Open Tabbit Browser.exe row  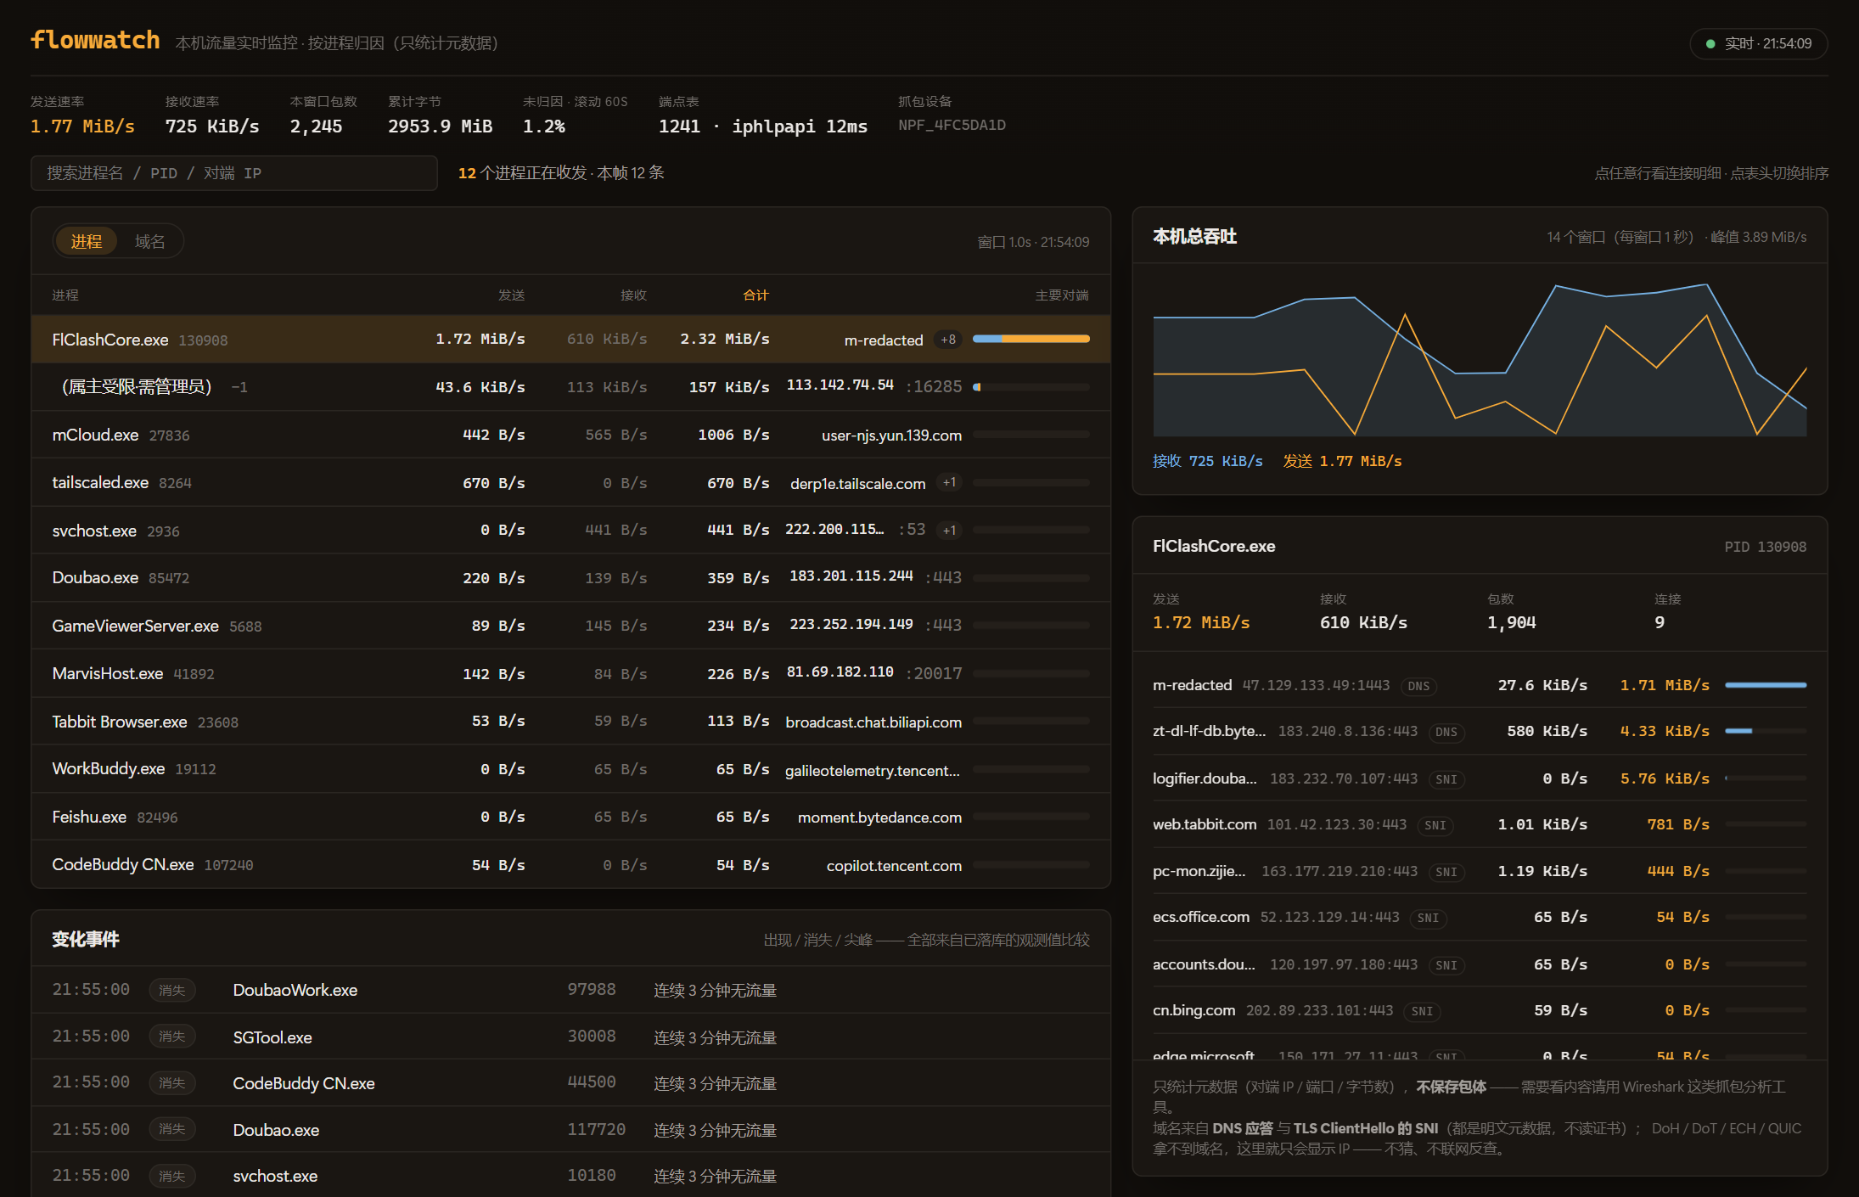click(x=570, y=722)
